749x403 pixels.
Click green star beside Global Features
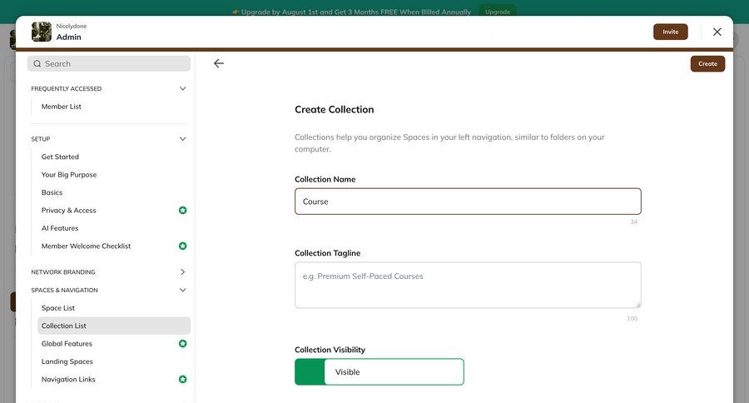(183, 344)
